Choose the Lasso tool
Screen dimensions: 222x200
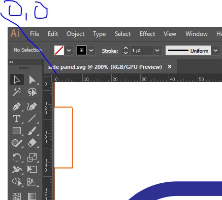(x=32, y=92)
